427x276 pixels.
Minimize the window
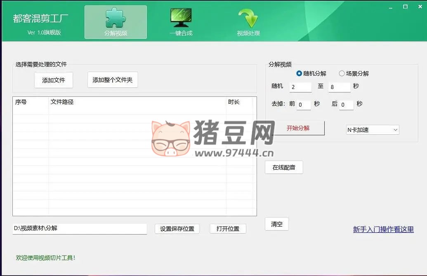(x=391, y=7)
